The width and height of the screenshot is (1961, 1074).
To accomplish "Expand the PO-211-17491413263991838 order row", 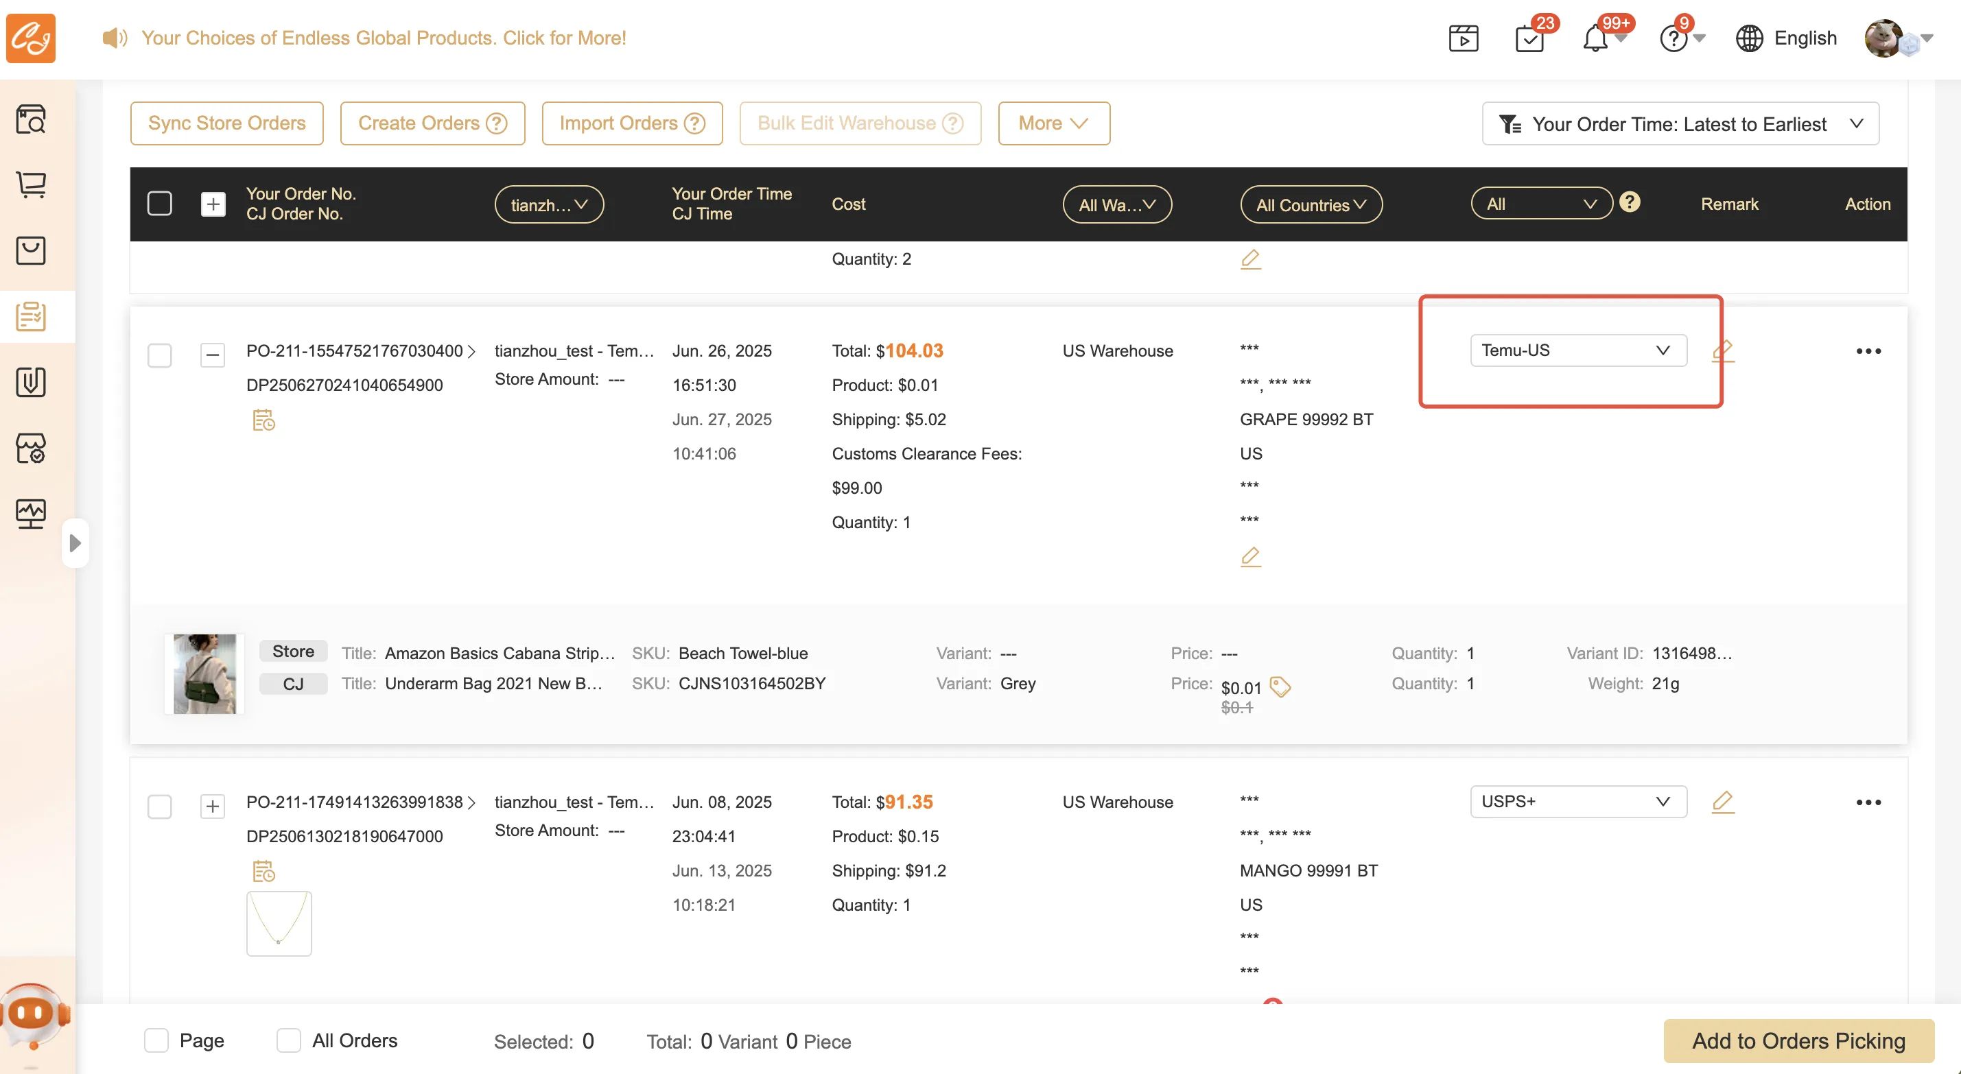I will point(213,806).
